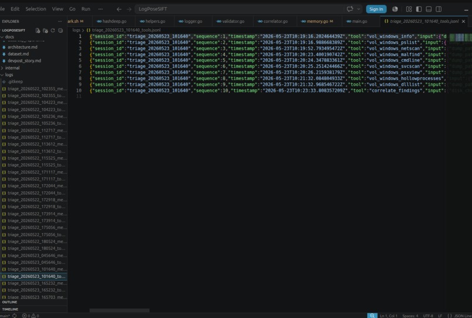Change end of line sequence LF

(x=440, y=316)
